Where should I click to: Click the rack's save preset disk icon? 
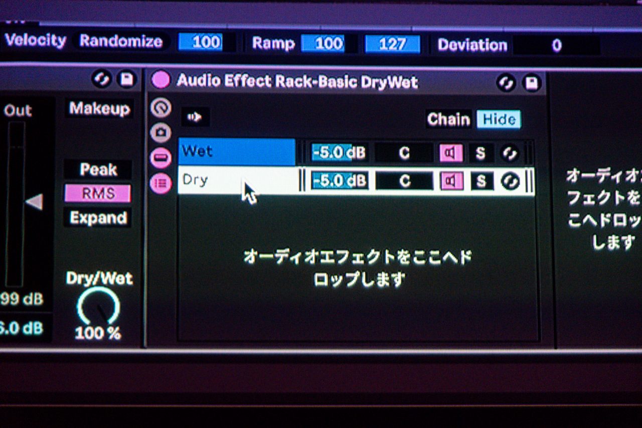point(532,83)
